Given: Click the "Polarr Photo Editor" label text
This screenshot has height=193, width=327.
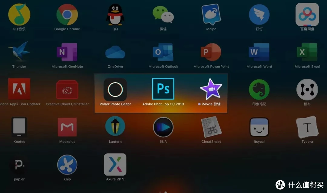Looking at the screenshot, I should pos(115,104).
